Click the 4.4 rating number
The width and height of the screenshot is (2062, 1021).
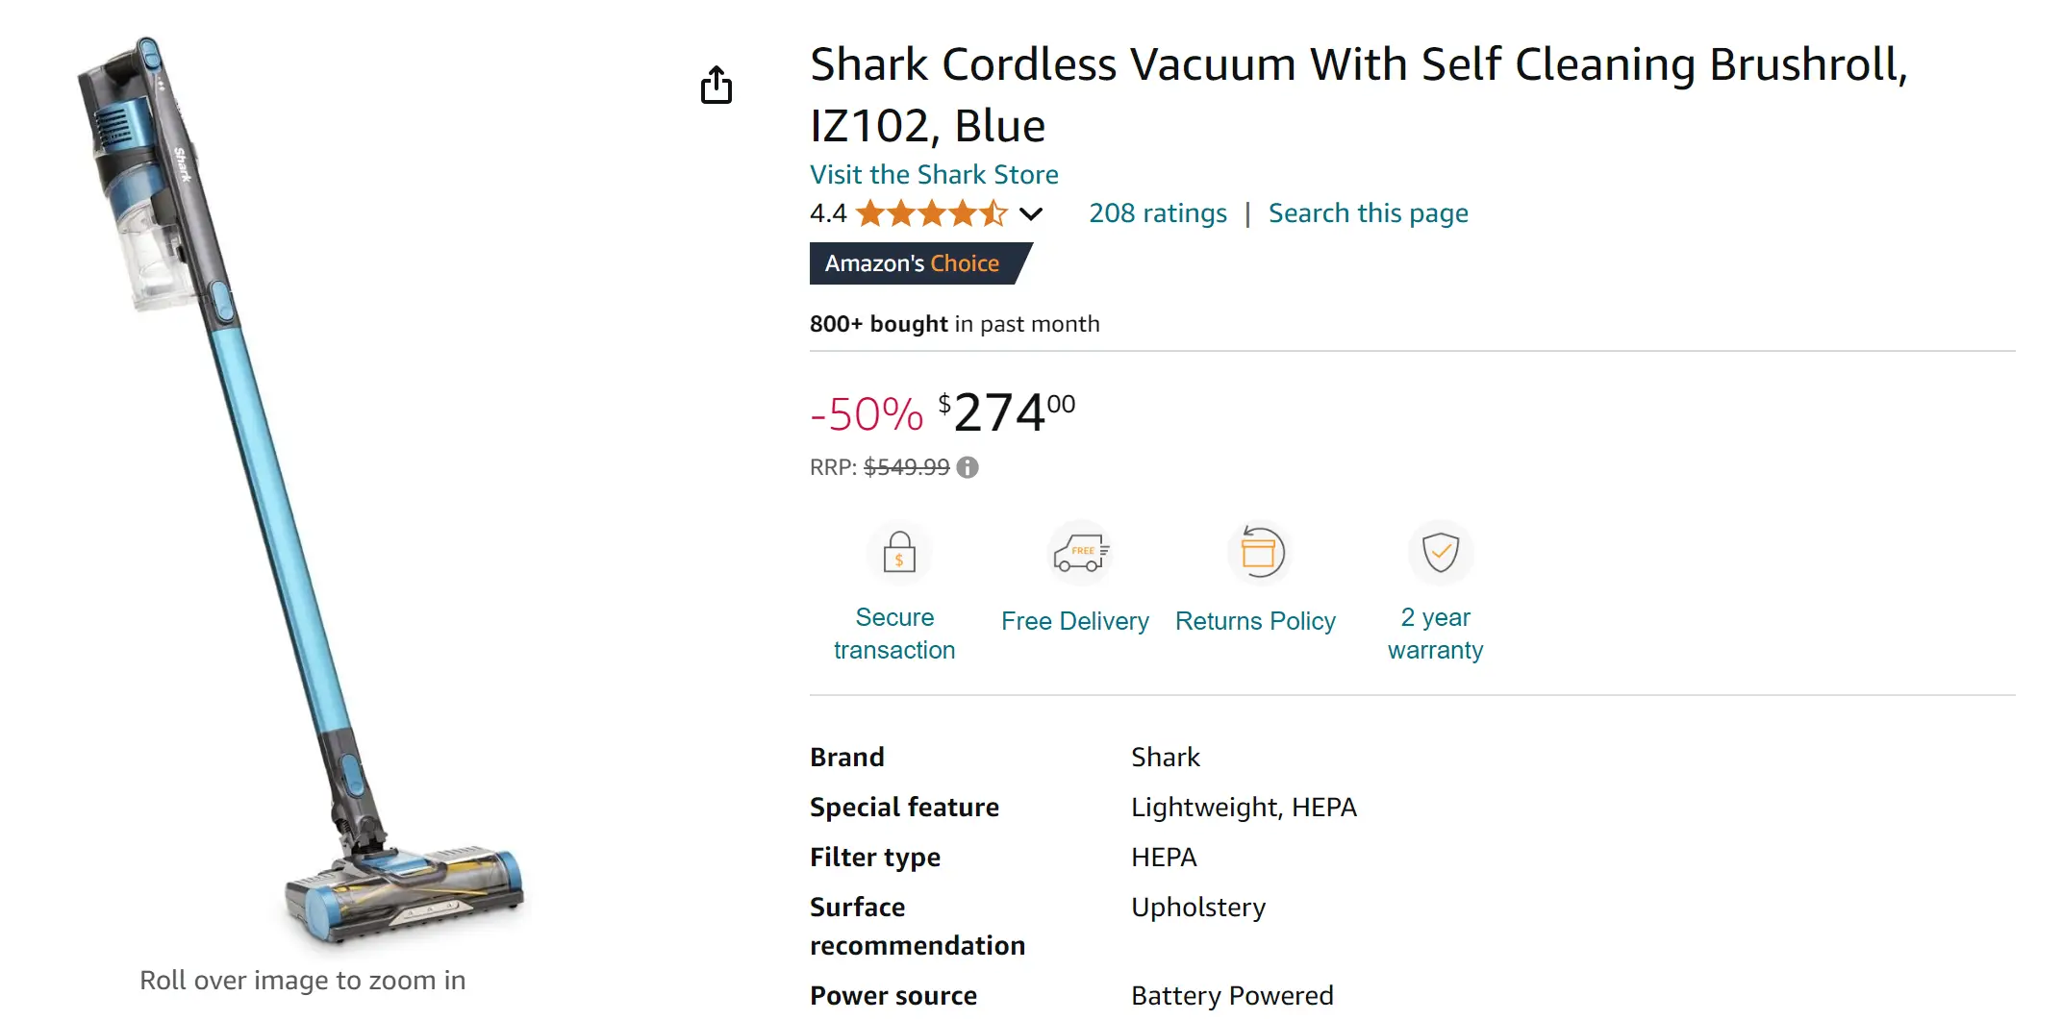828,213
